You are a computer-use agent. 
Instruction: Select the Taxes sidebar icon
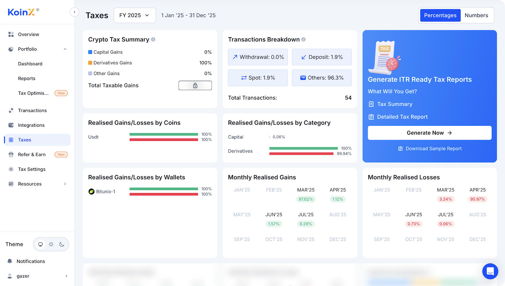click(11, 140)
